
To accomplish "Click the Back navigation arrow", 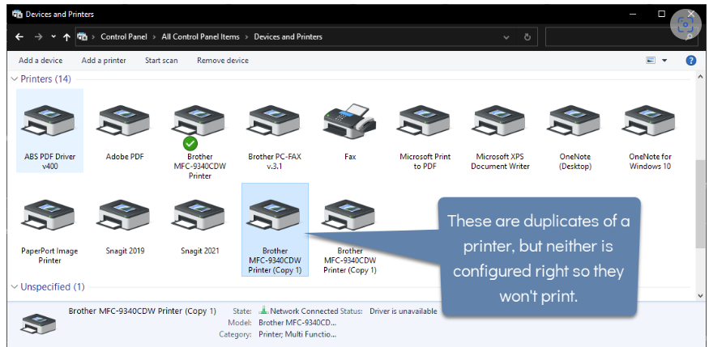I will point(19,37).
